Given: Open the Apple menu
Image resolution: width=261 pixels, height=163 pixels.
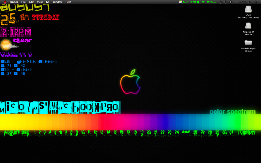Looking at the screenshot, I should point(5,2).
